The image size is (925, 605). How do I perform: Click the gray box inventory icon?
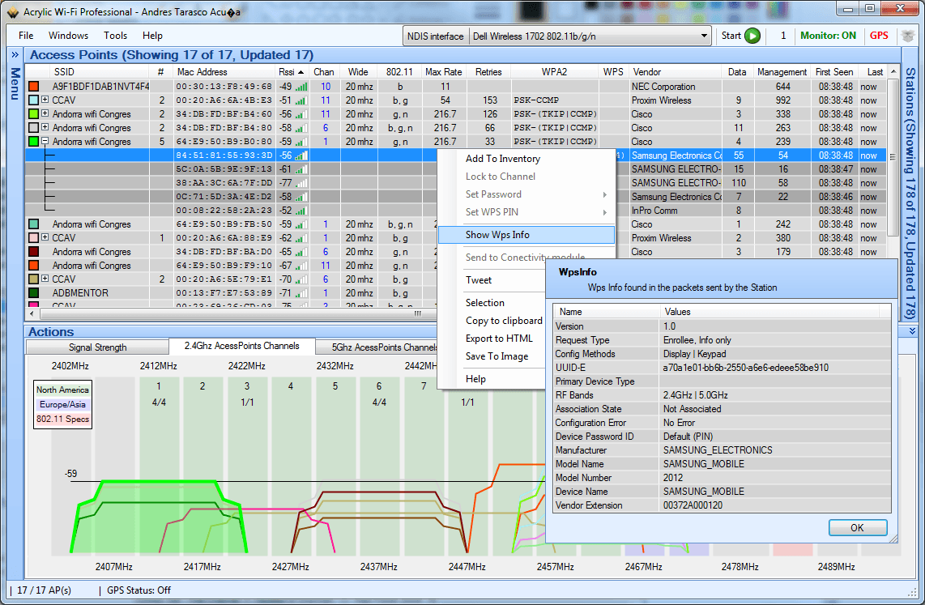click(909, 36)
